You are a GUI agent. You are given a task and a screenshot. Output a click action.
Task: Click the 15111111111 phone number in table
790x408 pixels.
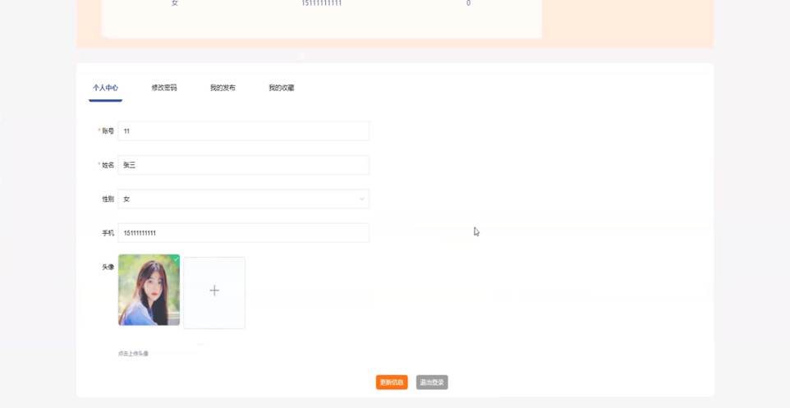coord(321,3)
